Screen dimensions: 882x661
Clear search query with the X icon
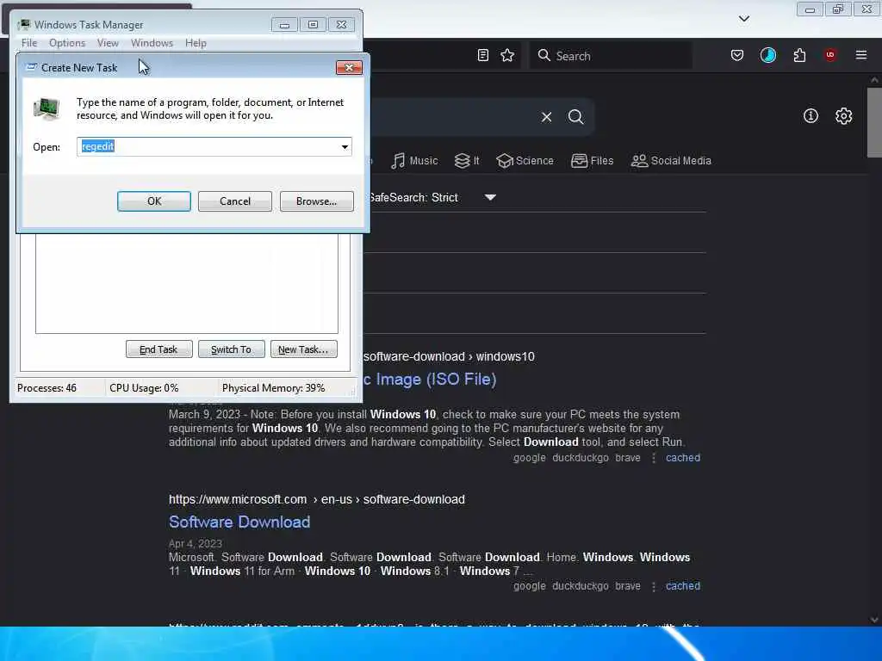546,117
